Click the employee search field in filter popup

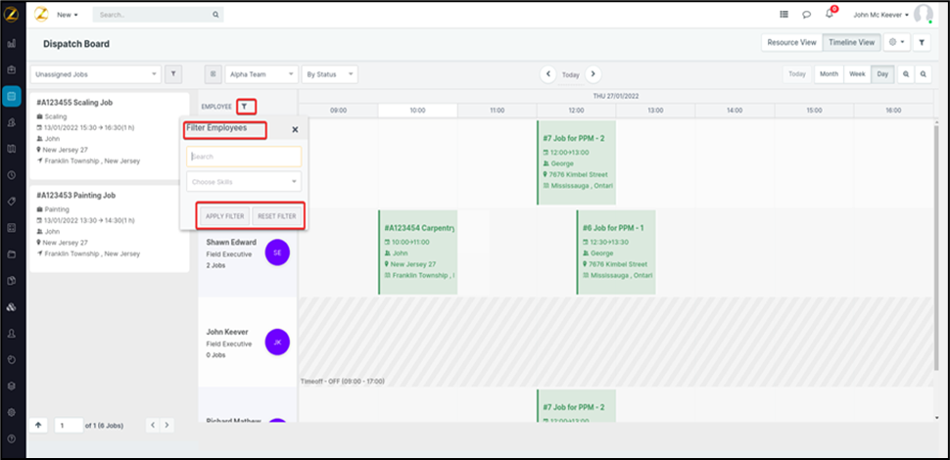[x=244, y=157]
